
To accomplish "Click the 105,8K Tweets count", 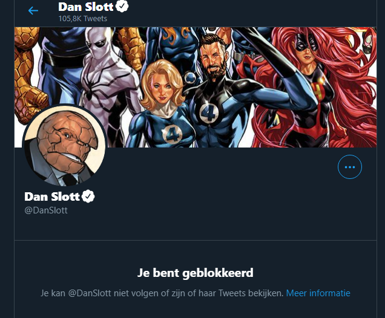I will click(83, 19).
